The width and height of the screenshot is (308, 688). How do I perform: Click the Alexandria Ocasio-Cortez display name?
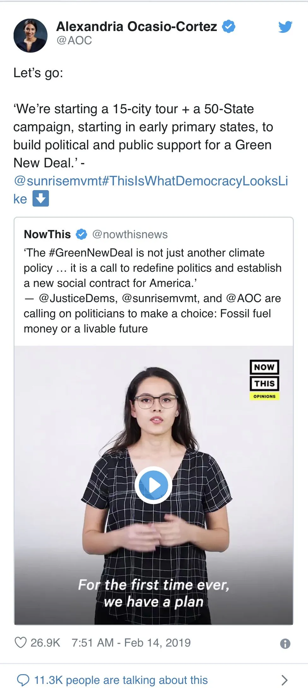[136, 27]
